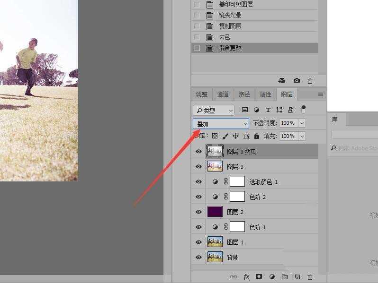Click search icon in 库 panel
378x283 pixels.
click(x=333, y=148)
